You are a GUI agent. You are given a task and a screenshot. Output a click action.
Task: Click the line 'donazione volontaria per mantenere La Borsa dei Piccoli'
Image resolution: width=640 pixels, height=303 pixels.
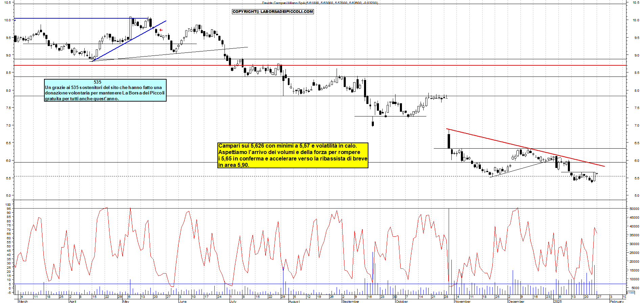pos(105,93)
